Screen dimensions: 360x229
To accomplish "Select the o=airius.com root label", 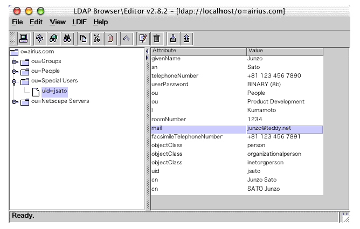I will click(37, 51).
